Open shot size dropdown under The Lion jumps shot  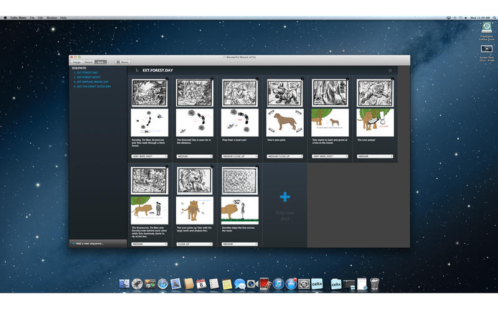(375, 157)
